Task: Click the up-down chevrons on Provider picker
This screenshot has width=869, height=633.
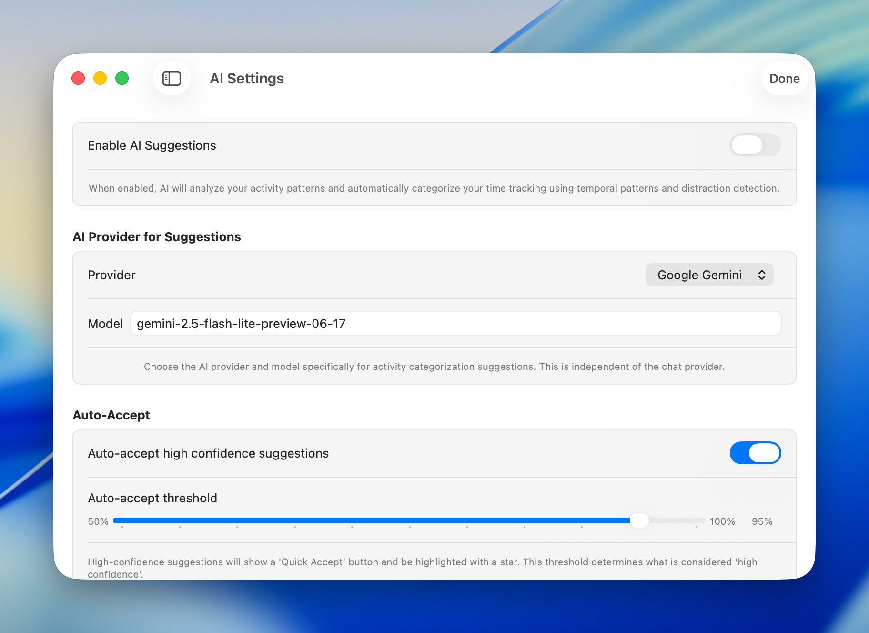Action: tap(762, 275)
